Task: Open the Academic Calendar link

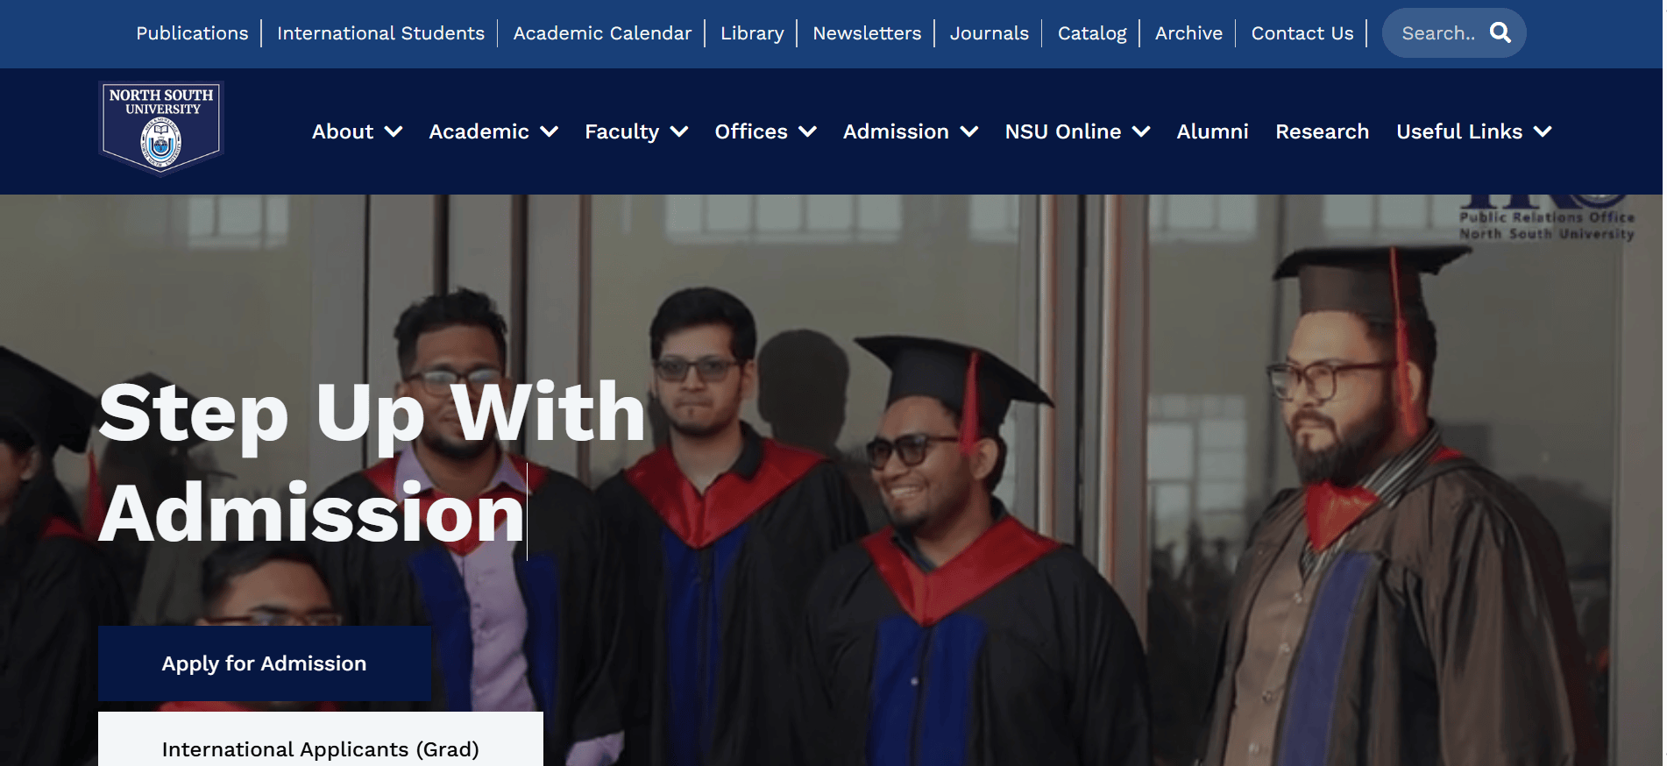Action: pyautogui.click(x=602, y=33)
